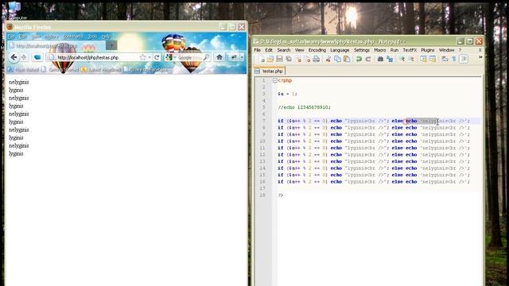Click the search magnifier icon

[206, 57]
